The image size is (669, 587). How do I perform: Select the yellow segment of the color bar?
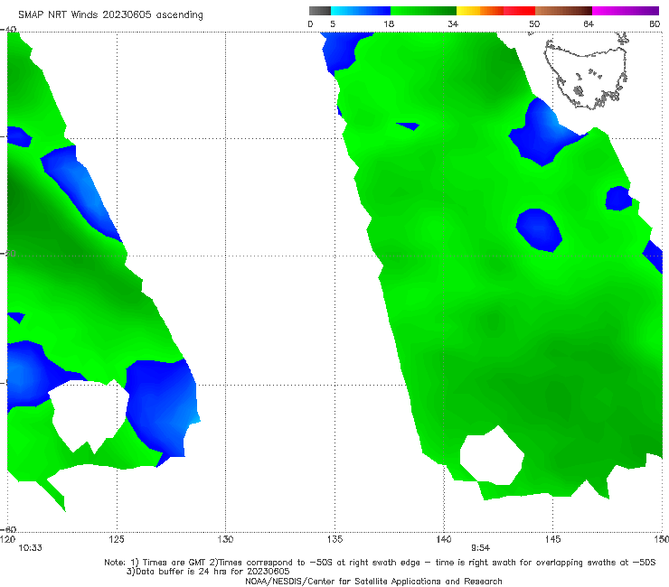point(468,11)
